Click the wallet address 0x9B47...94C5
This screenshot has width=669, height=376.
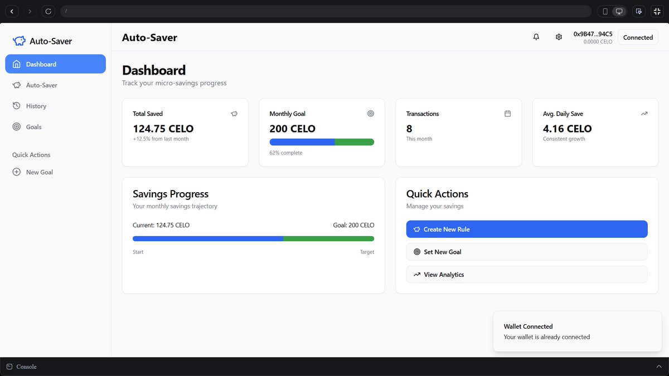point(593,34)
